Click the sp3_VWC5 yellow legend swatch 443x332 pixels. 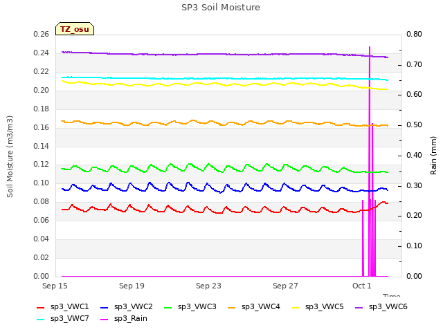(x=296, y=308)
